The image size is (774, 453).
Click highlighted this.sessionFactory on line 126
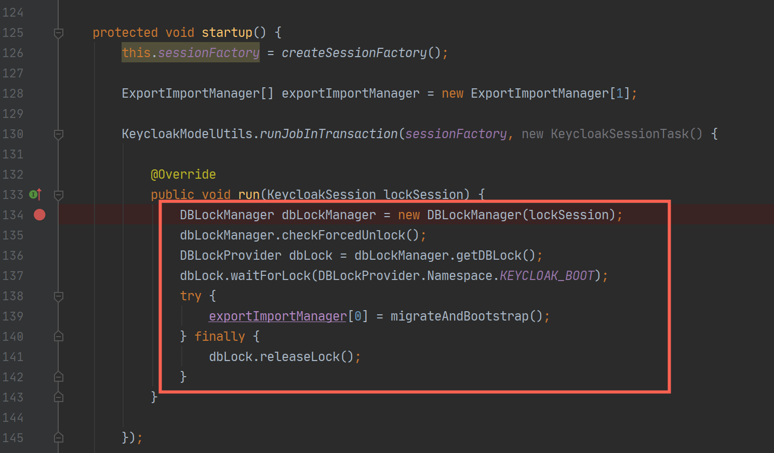tap(191, 53)
